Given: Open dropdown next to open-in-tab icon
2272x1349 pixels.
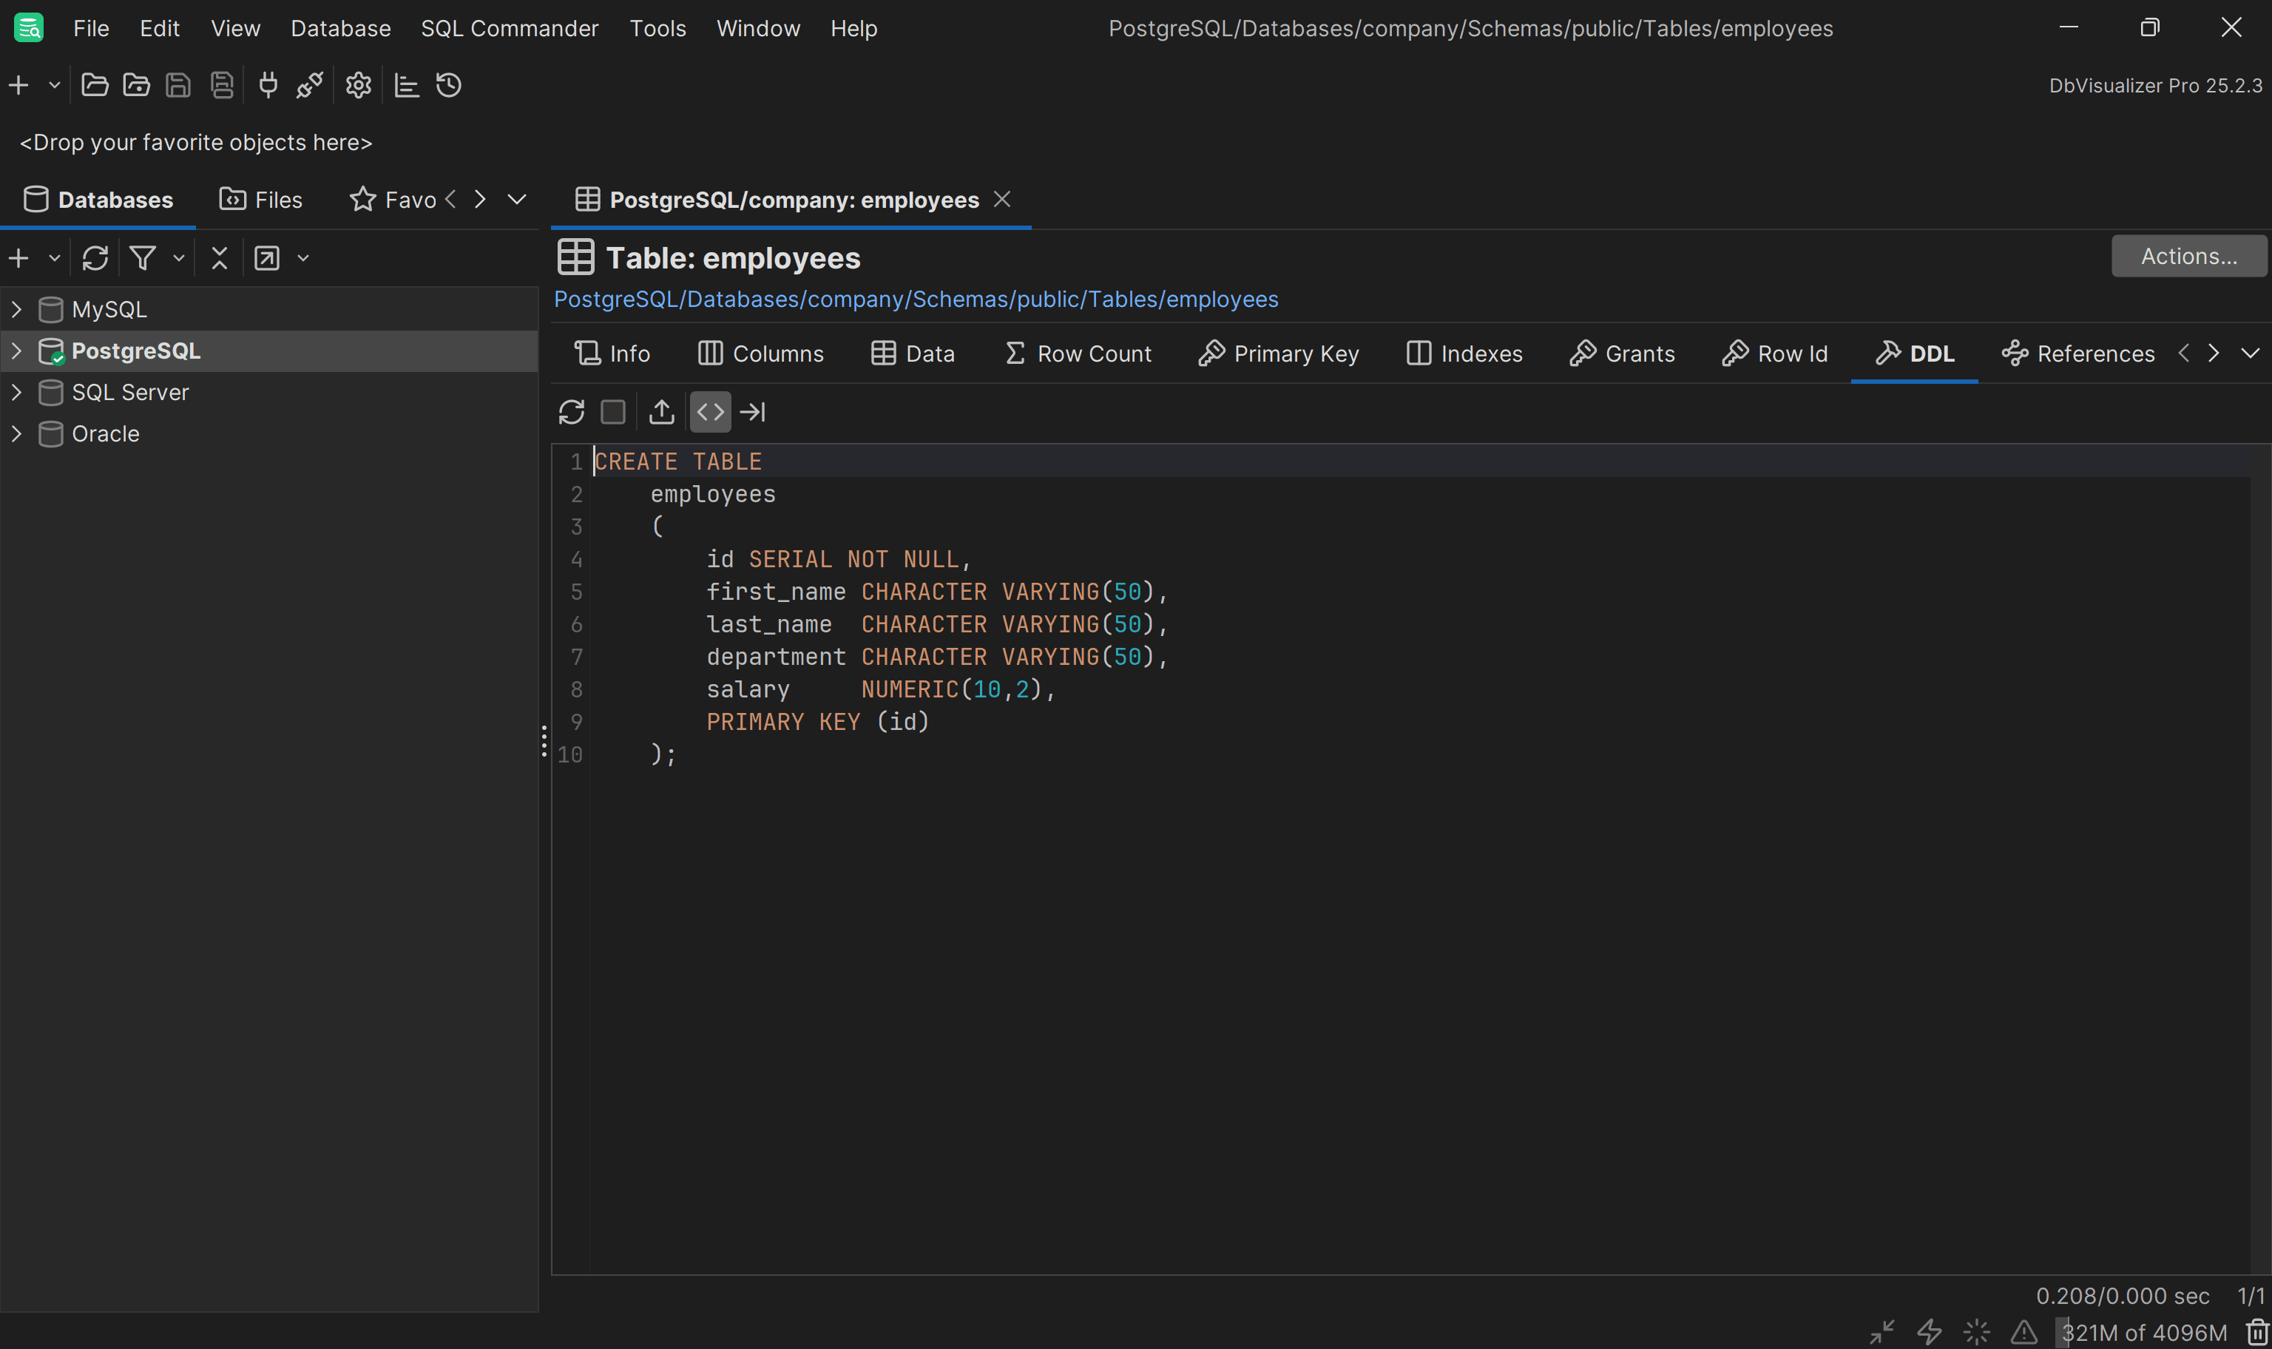Looking at the screenshot, I should [x=303, y=258].
